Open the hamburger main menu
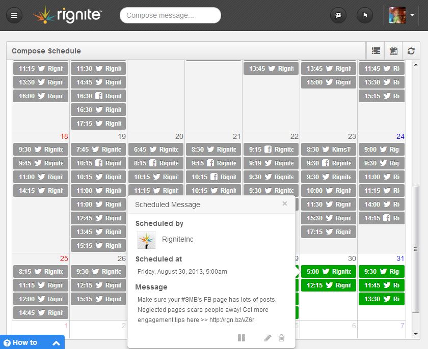This screenshot has width=428, height=349. (14, 15)
